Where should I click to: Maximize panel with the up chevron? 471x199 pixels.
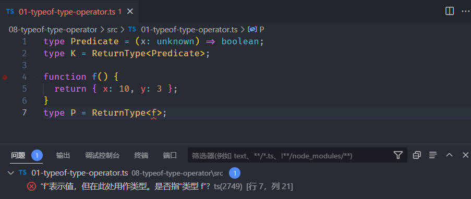coord(450,155)
